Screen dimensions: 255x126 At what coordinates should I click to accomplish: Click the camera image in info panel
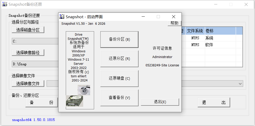(84, 91)
